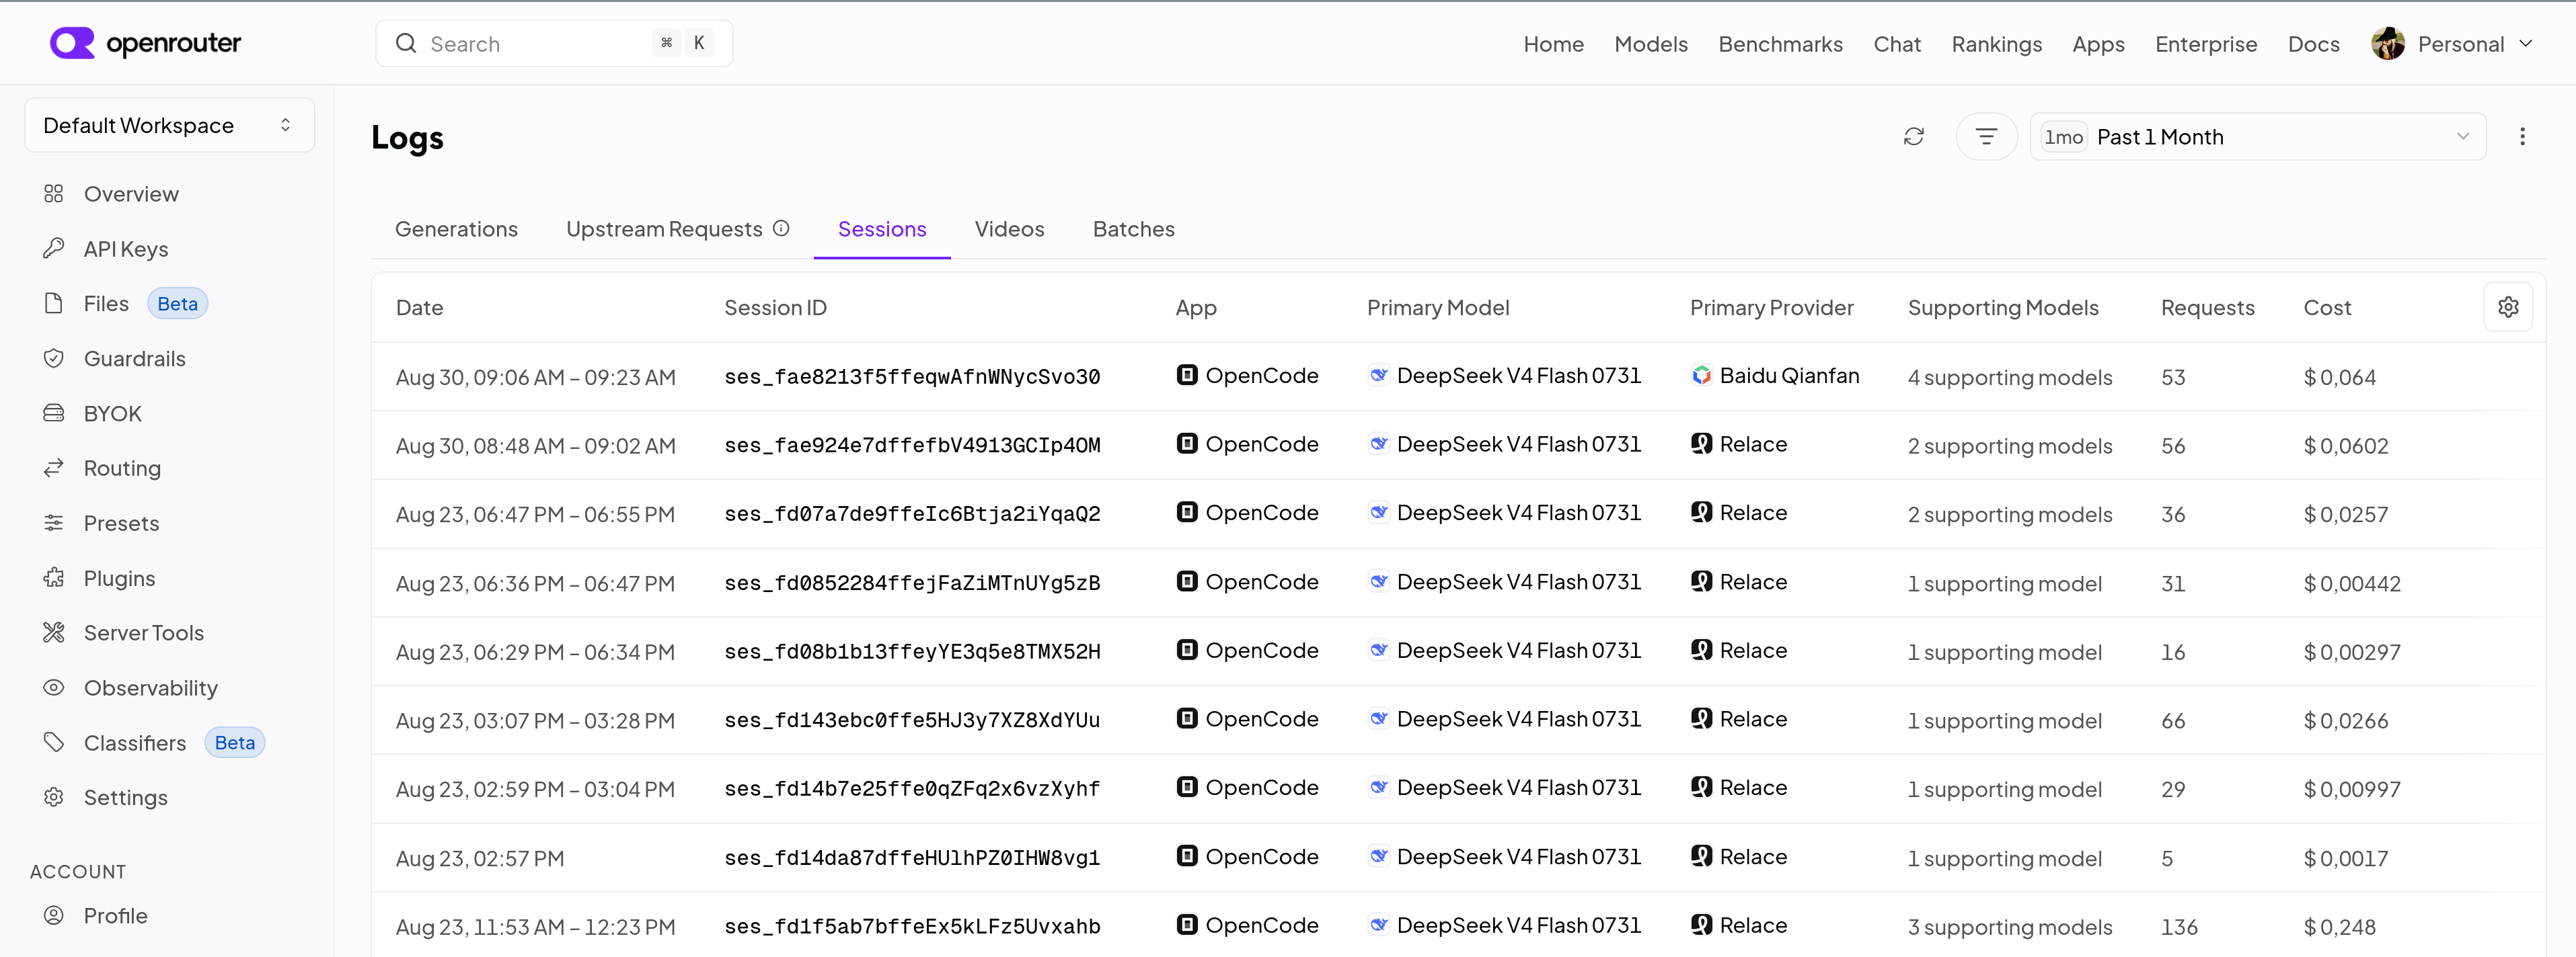Click 'Aug 23, 02:57 PM' date cell
The height and width of the screenshot is (957, 2576).
coord(479,858)
